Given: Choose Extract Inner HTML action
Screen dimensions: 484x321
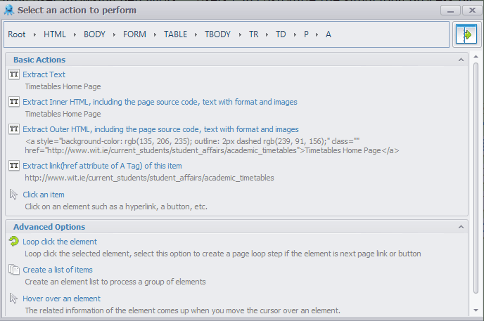Looking at the screenshot, I should (160, 102).
